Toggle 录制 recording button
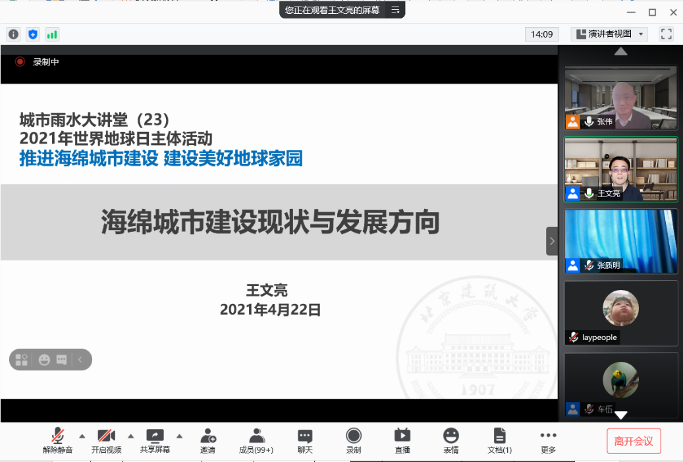Screen dimensions: 683x462 354,440
